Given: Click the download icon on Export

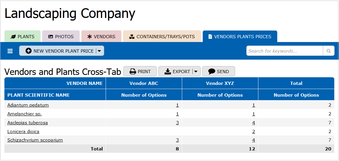Looking at the screenshot, I should (x=168, y=71).
